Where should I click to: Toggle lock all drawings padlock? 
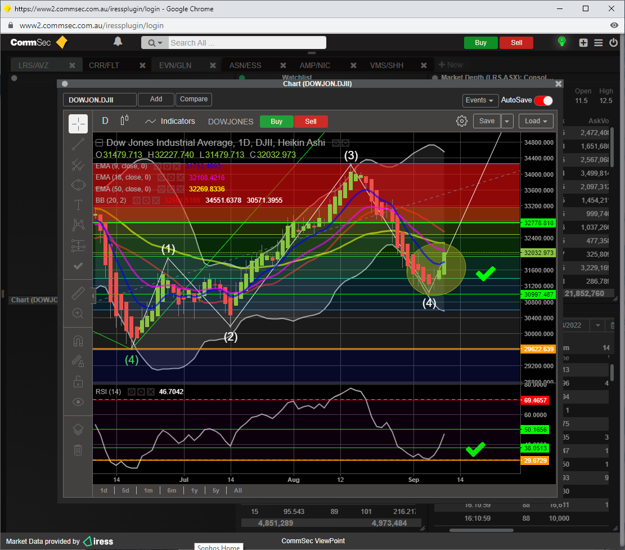[x=78, y=382]
